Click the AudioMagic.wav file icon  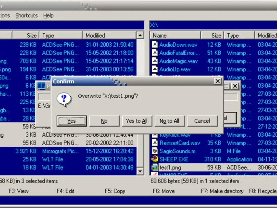[x=154, y=61]
